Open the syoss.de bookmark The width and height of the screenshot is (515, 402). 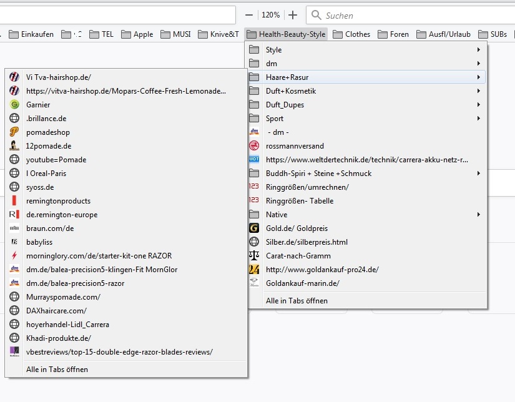click(126, 187)
